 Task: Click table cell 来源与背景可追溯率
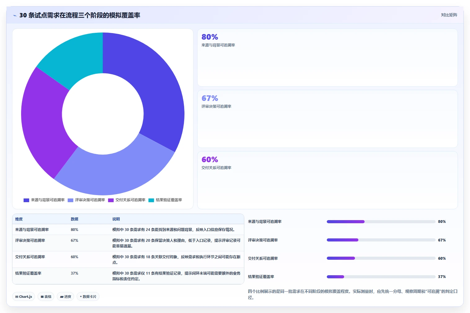pyautogui.click(x=32, y=230)
